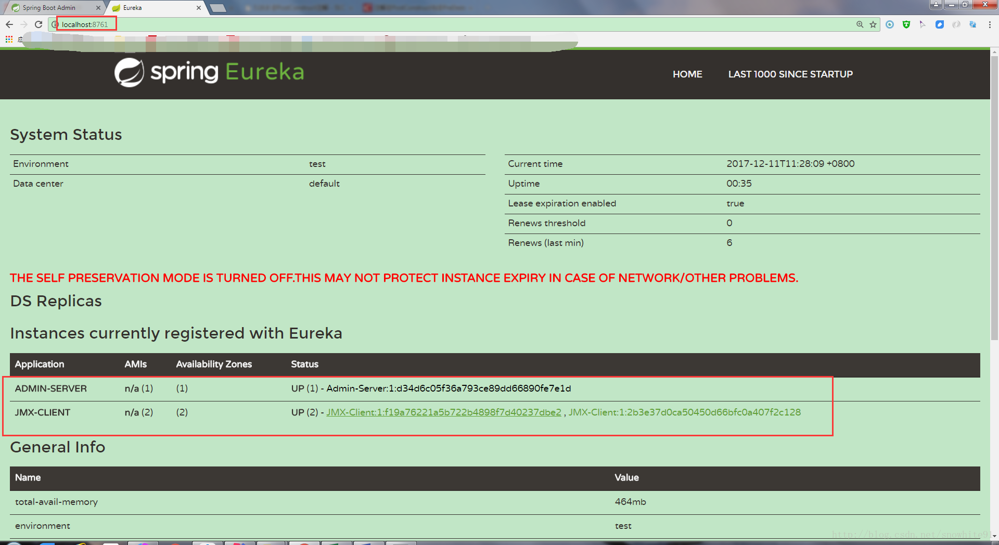Click the total-avail-memory row name
Viewport: 999px width, 545px height.
click(56, 502)
